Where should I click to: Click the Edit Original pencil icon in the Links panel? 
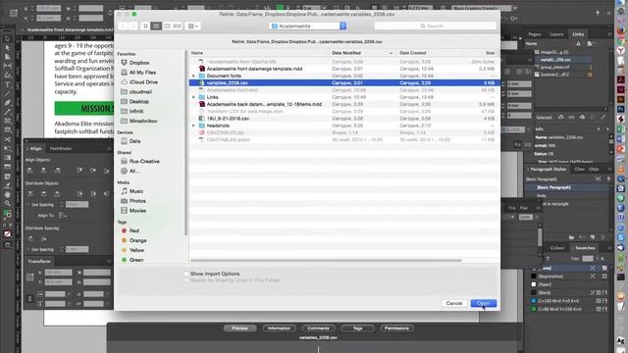tap(603, 118)
